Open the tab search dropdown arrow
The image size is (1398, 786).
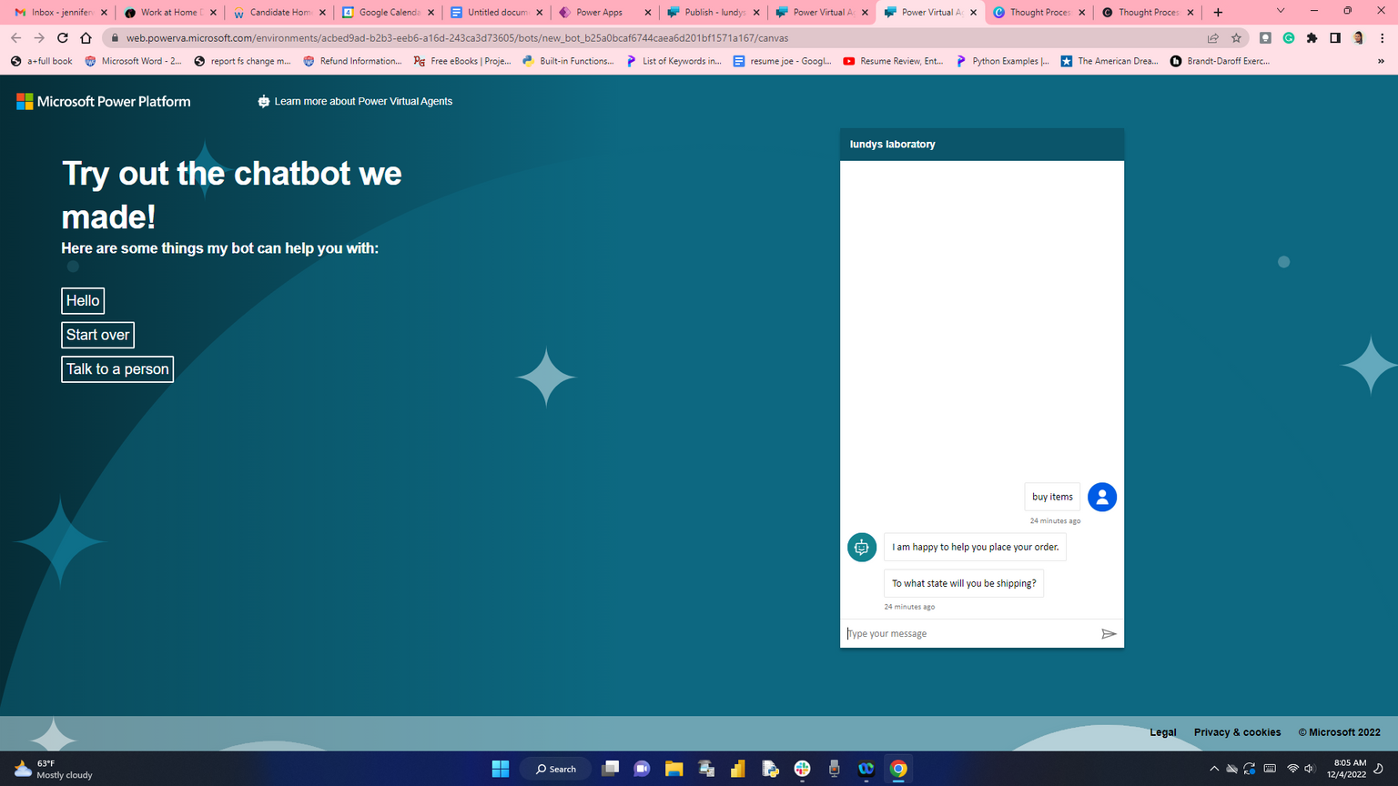1280,12
